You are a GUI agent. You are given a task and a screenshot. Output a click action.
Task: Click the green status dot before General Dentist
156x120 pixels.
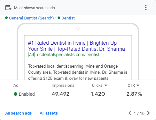click(x=6, y=18)
